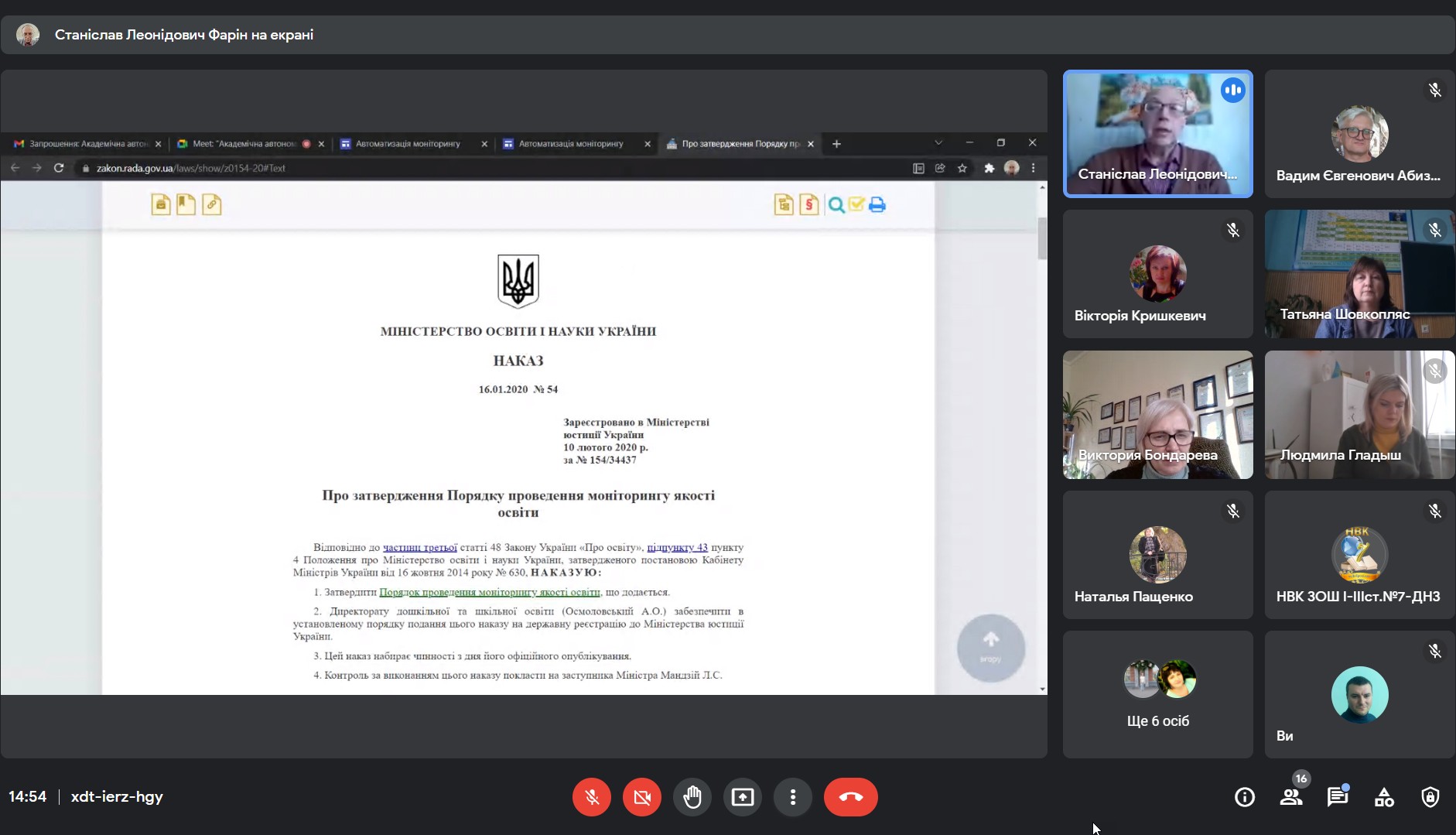
Task: Click the meeting code xdt-ierz-hgy
Action: pyautogui.click(x=117, y=796)
